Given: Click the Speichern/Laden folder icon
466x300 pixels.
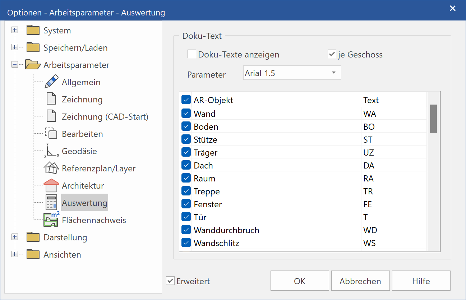Looking at the screenshot, I should pyautogui.click(x=33, y=47).
